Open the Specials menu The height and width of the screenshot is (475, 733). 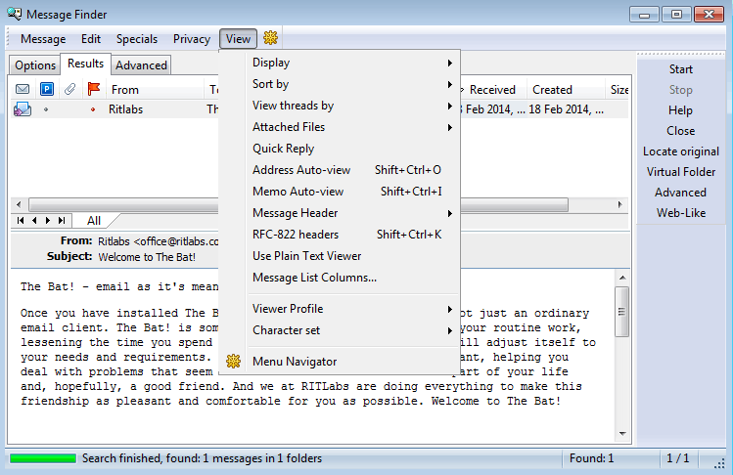pos(137,39)
